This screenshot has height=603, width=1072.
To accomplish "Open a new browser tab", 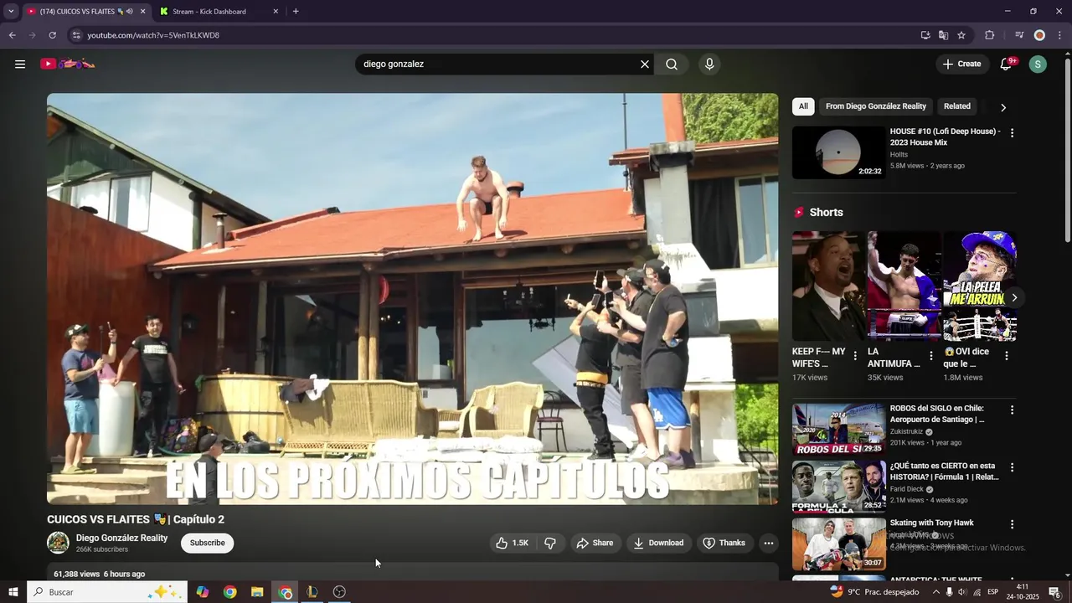I will (x=296, y=12).
